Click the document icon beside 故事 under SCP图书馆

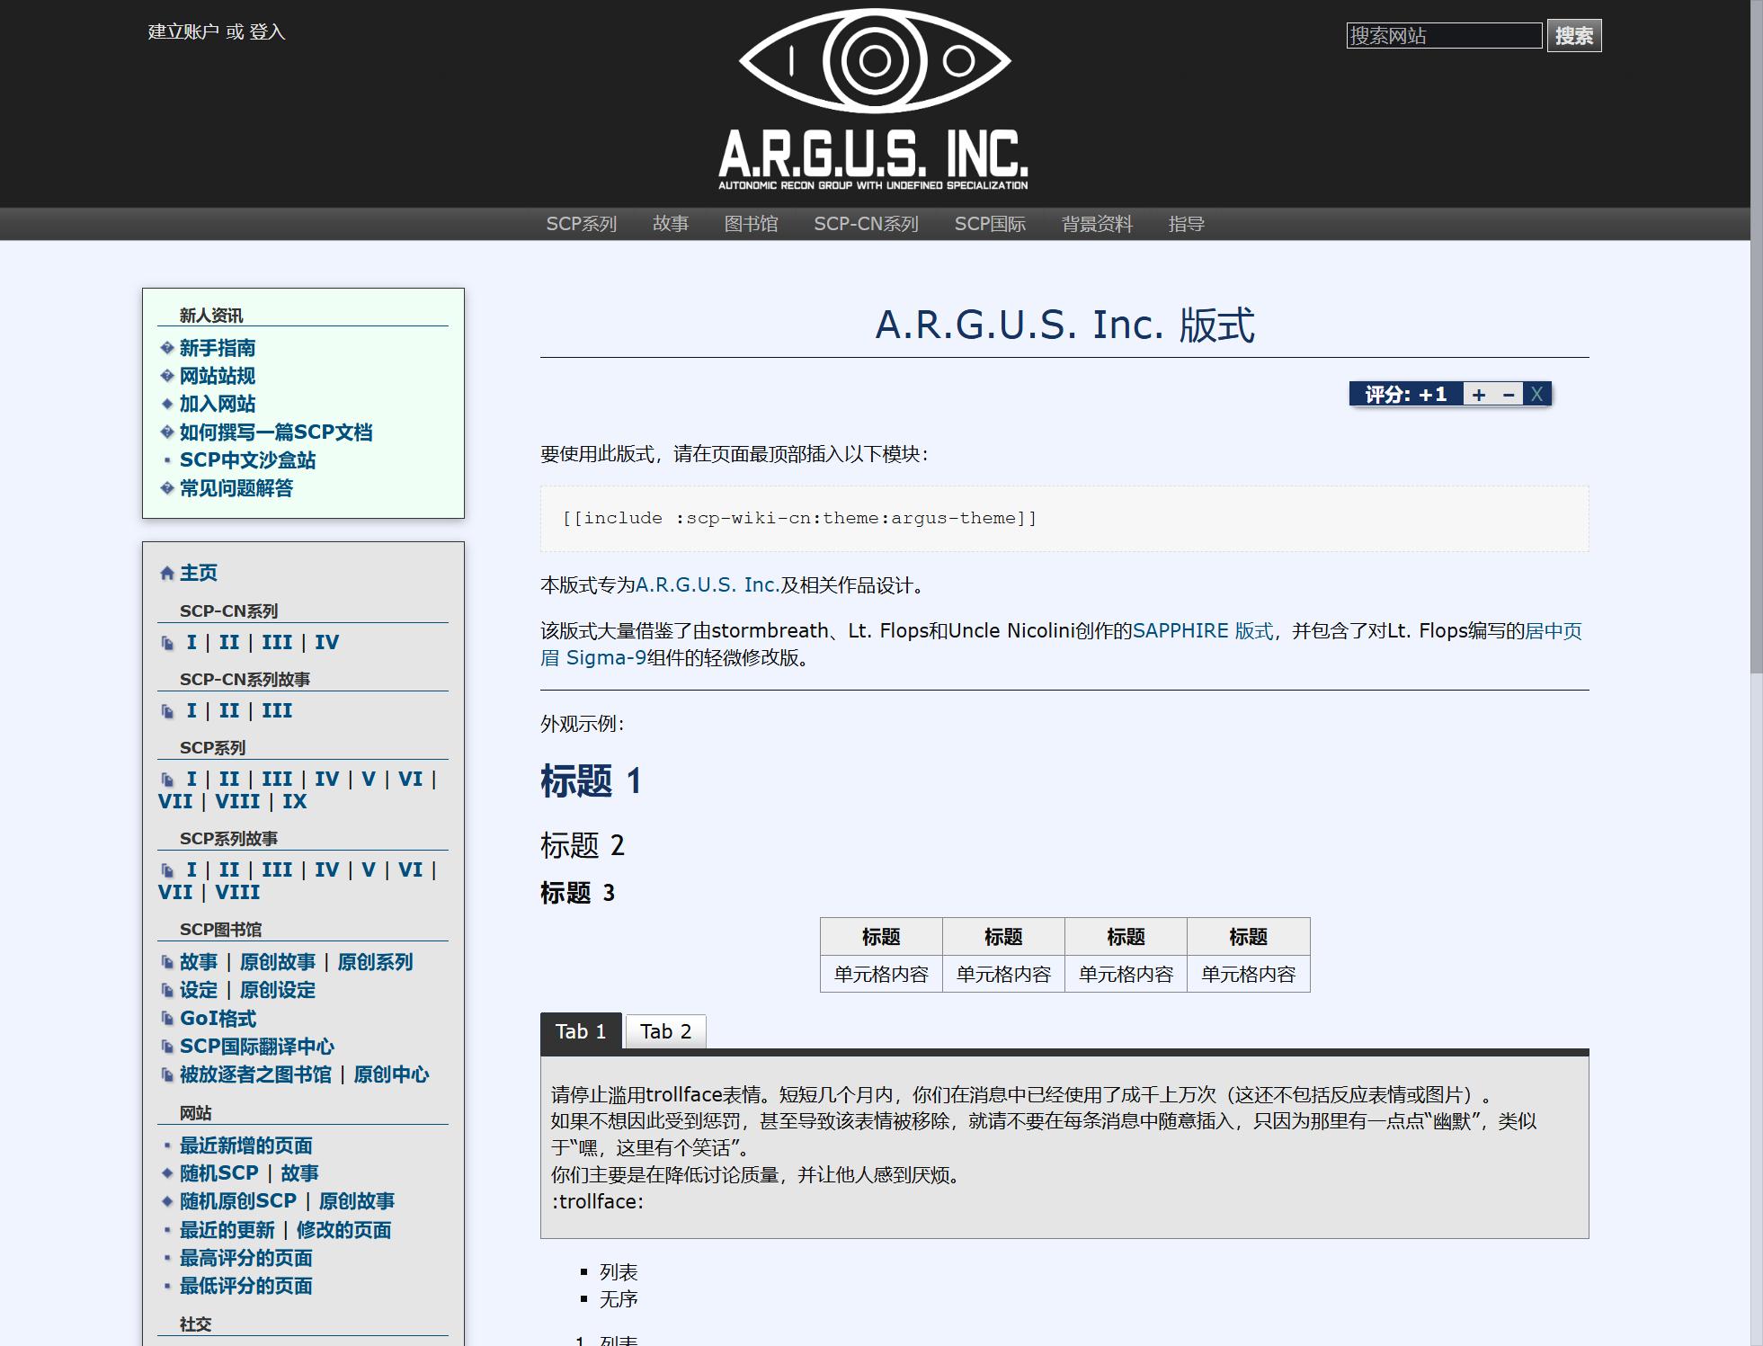168,962
